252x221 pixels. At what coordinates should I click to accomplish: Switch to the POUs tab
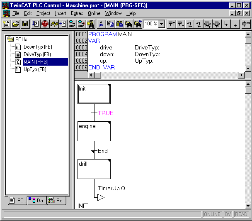click(x=18, y=201)
